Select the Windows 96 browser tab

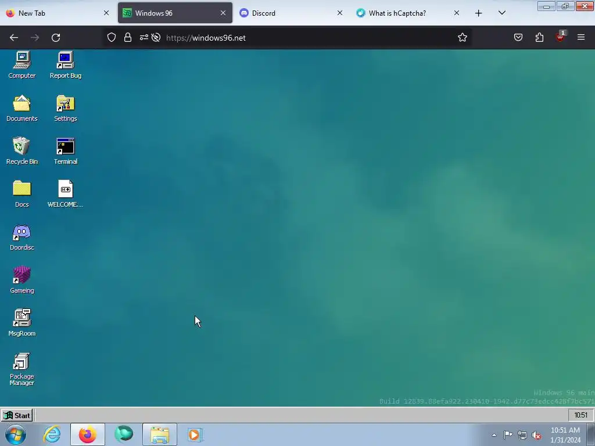[175, 13]
